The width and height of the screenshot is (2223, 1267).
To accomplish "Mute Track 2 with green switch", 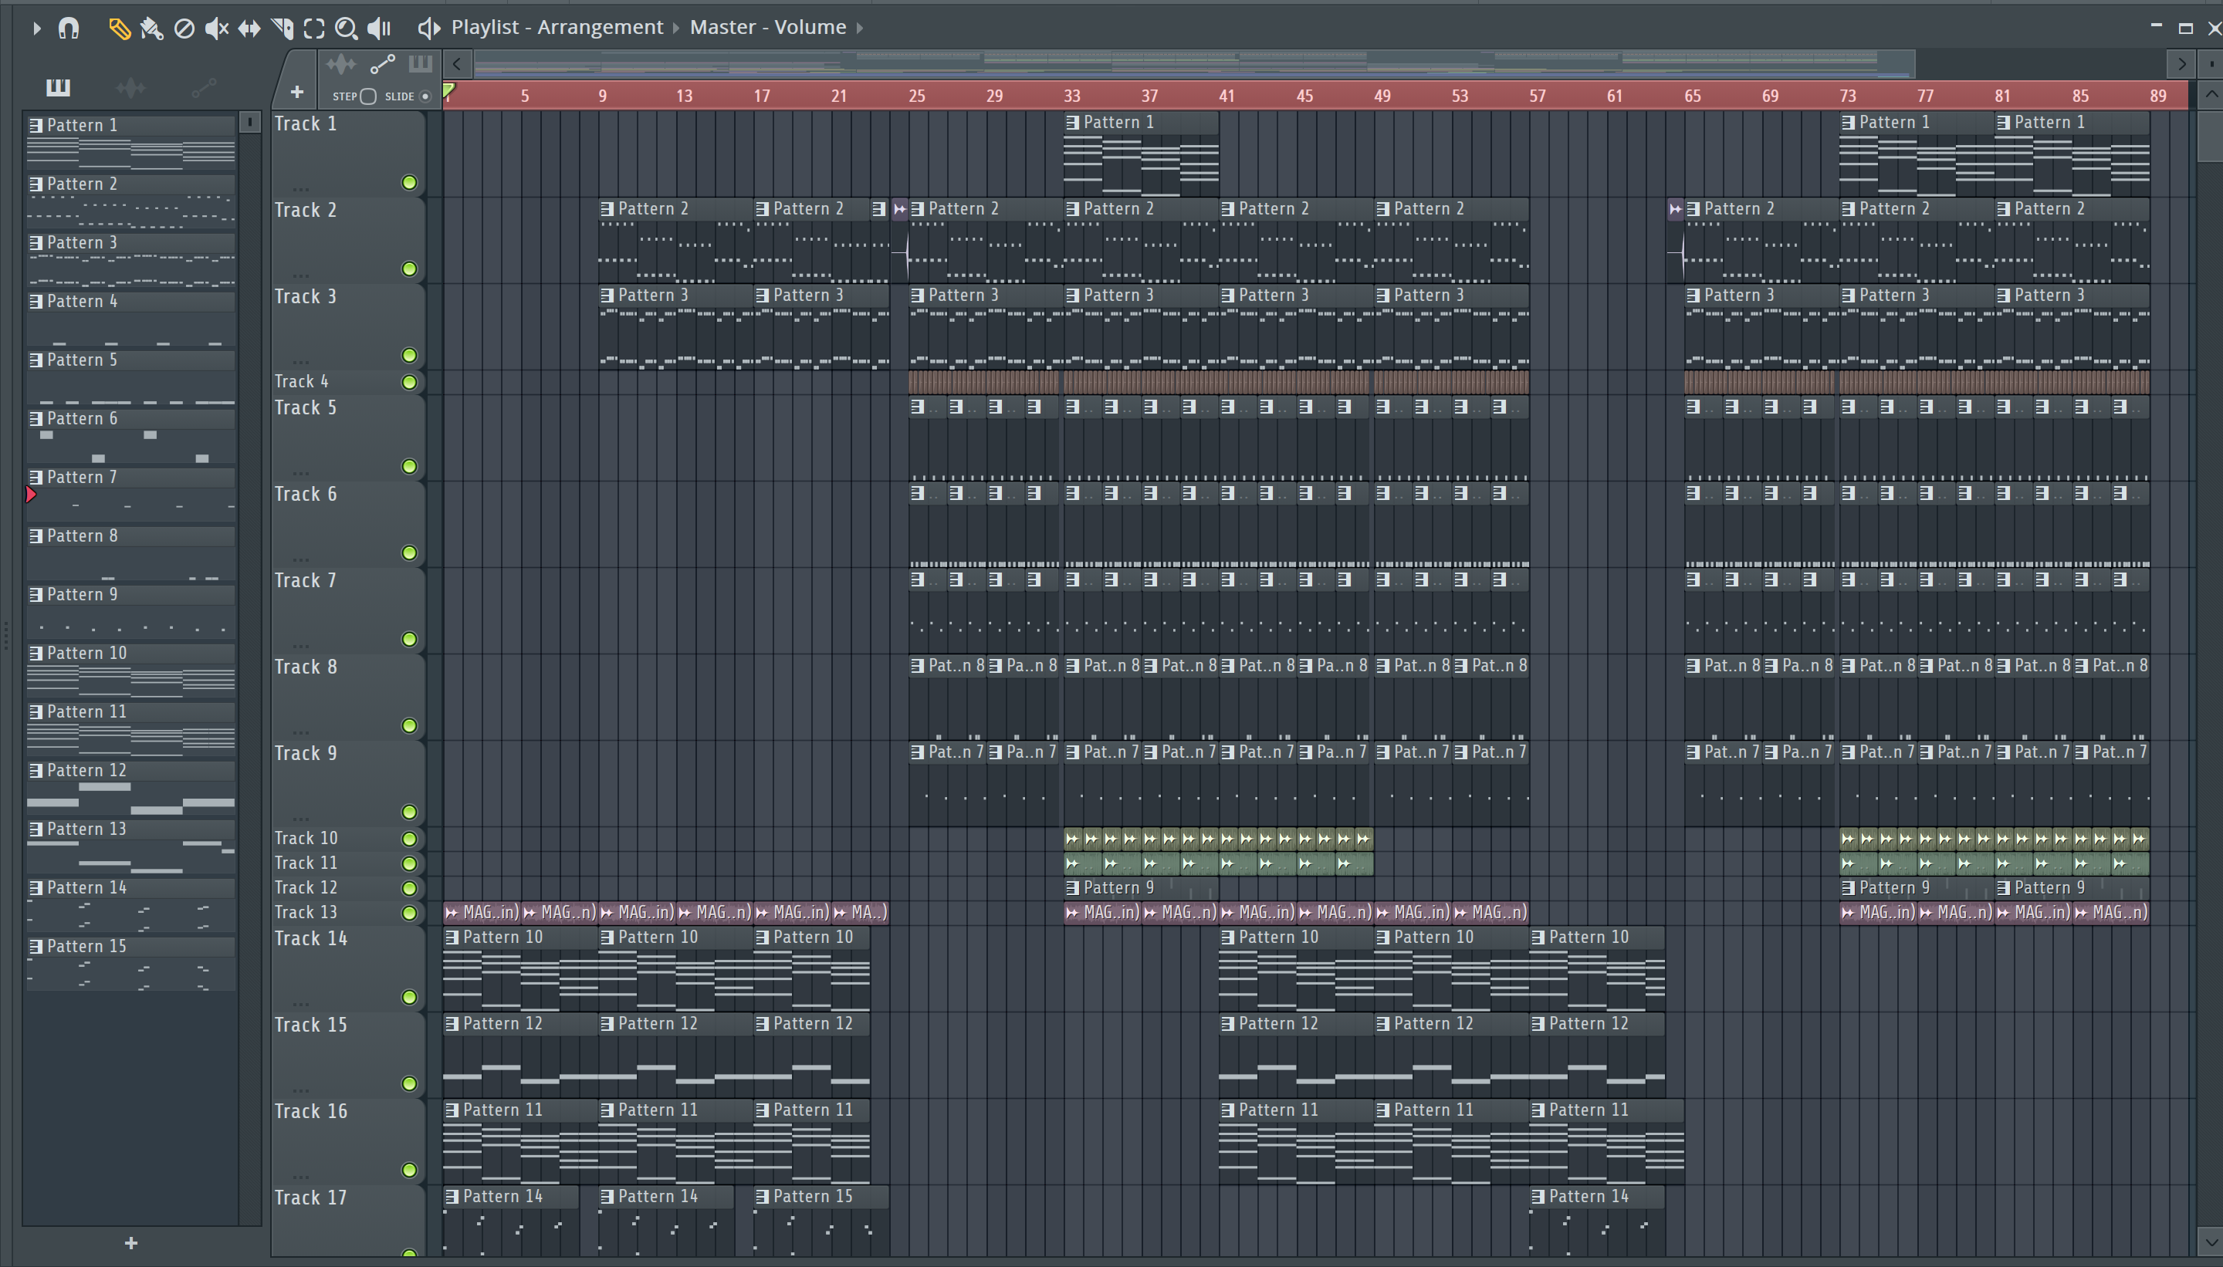I will coord(409,268).
